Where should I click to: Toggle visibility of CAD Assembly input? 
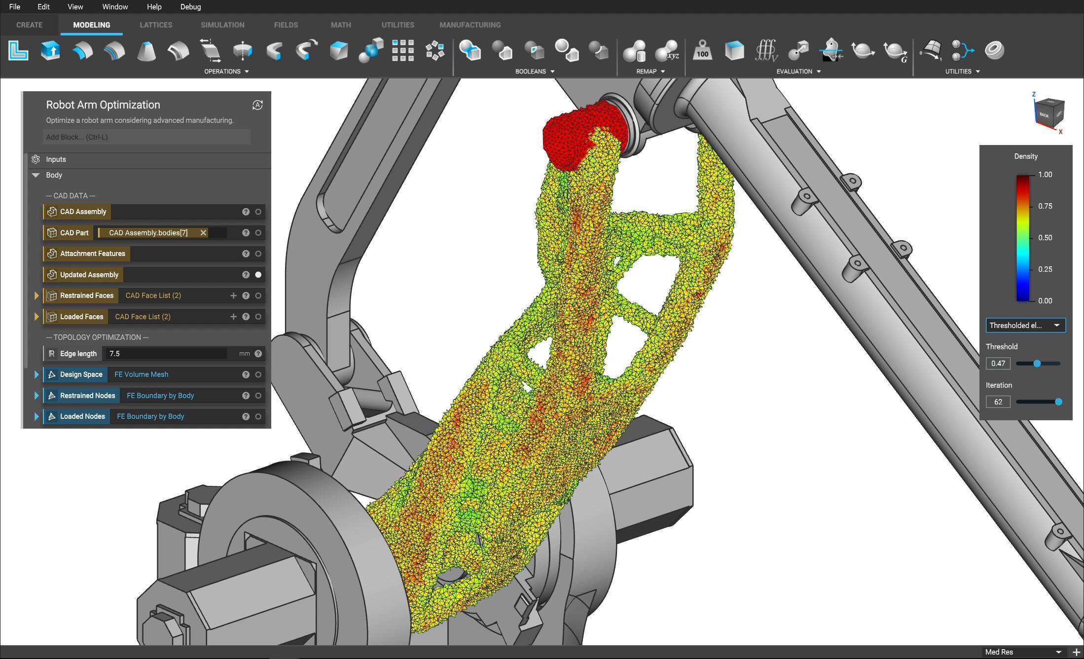point(260,212)
